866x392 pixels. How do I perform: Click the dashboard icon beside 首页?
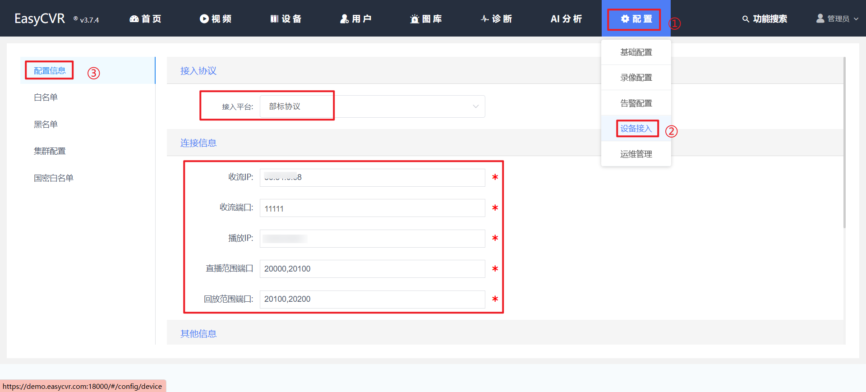click(134, 19)
